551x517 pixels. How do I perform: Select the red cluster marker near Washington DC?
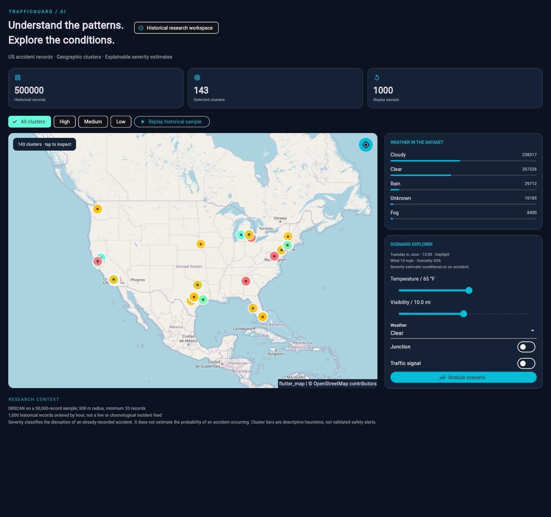click(274, 256)
